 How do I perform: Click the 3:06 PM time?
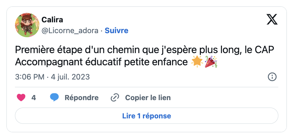point(30,77)
